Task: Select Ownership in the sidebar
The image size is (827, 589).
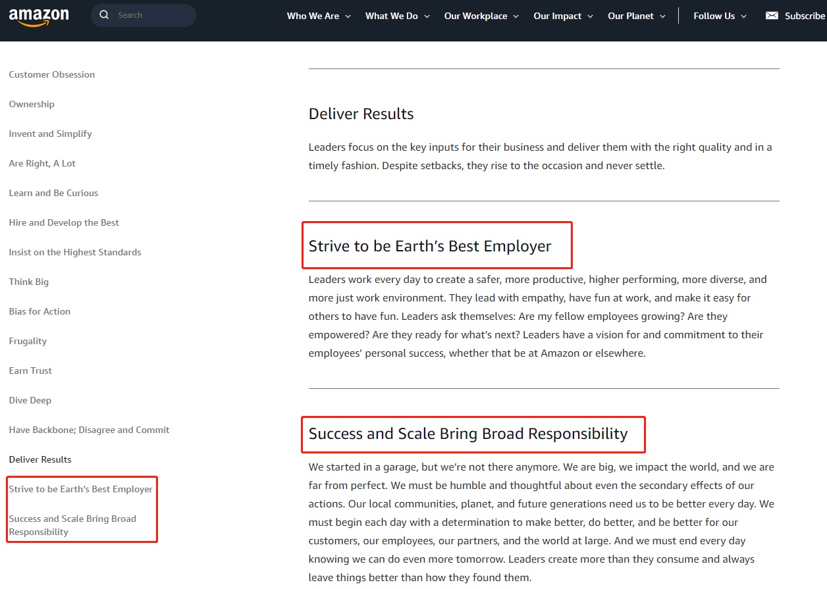Action: click(32, 104)
